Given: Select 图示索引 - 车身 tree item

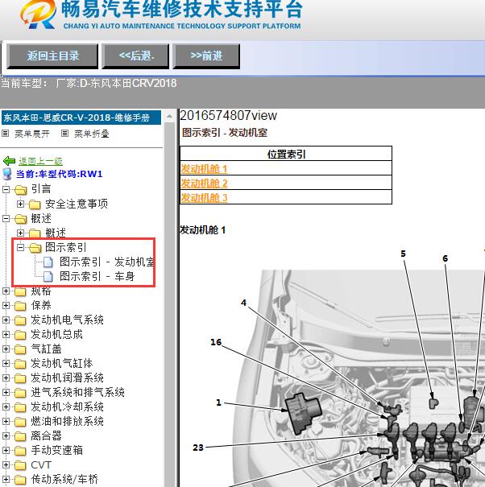Looking at the screenshot, I should point(97,276).
